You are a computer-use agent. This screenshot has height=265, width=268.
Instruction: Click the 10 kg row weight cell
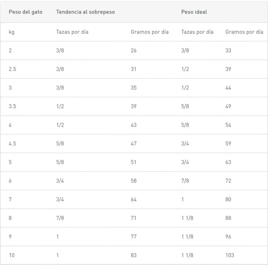[x=12, y=255]
